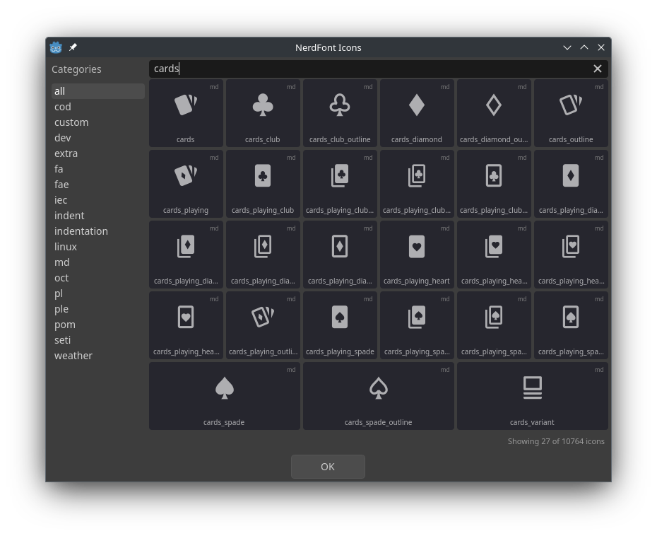Viewport: 657px width, 536px height.
Task: Select the filled single diamond playing card icon
Action: click(x=571, y=184)
